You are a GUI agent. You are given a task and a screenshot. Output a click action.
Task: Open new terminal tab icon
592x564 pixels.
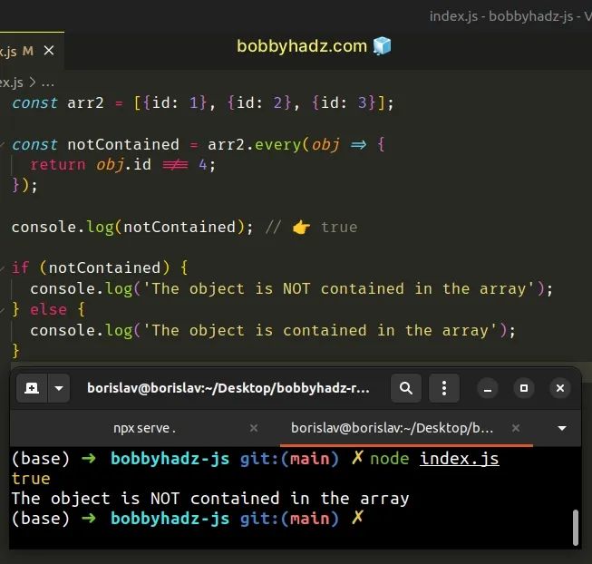tap(32, 388)
